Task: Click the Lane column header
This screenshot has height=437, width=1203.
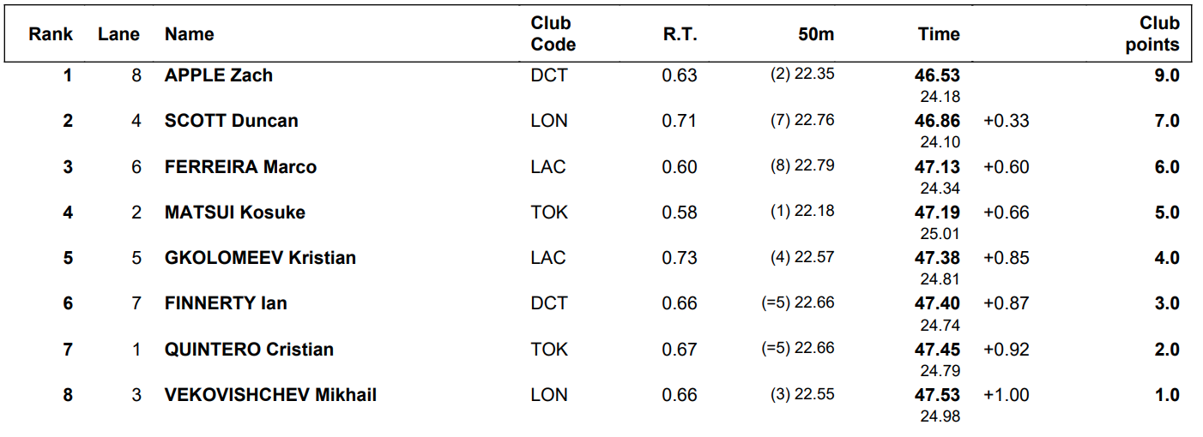Action: (x=118, y=34)
